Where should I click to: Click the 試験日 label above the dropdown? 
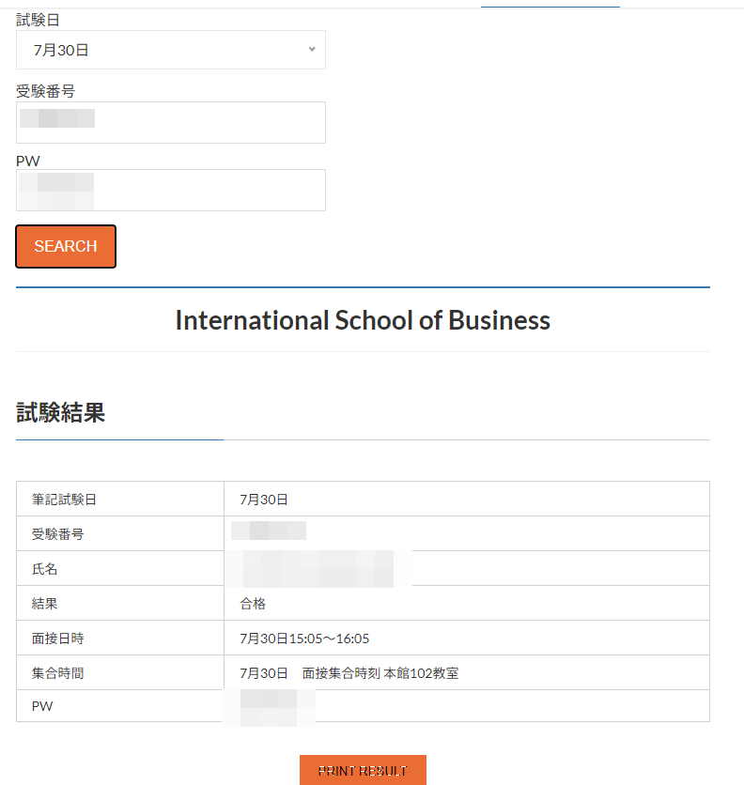point(38,20)
